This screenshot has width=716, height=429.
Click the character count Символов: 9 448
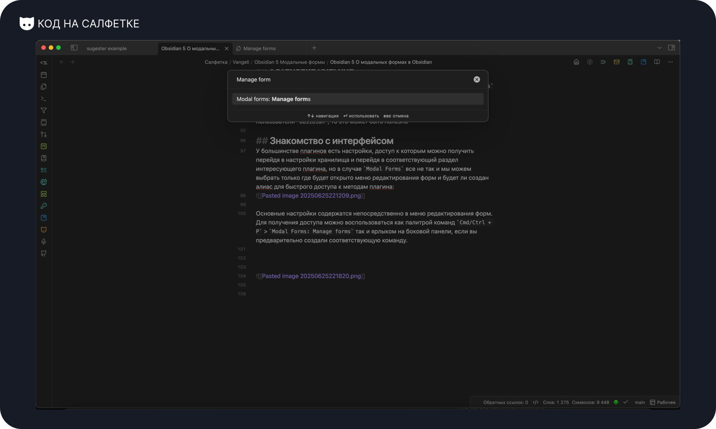[590, 403]
